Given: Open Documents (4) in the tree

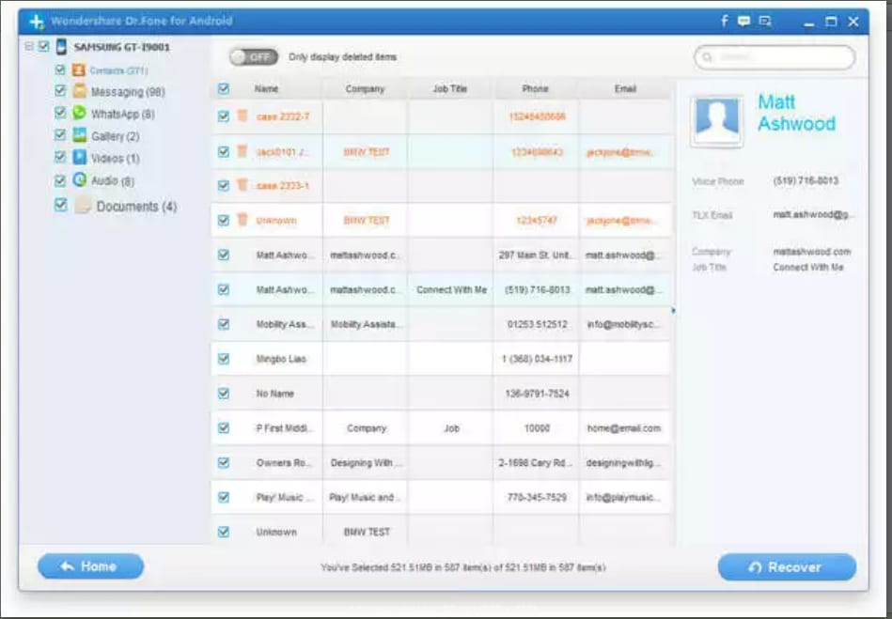Looking at the screenshot, I should [x=136, y=207].
